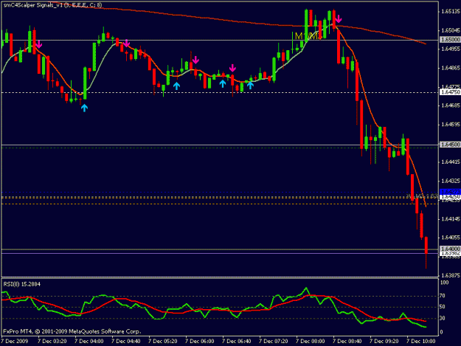Click the 1.64415 price scale label
This screenshot has height=346, width=461.
point(451,162)
